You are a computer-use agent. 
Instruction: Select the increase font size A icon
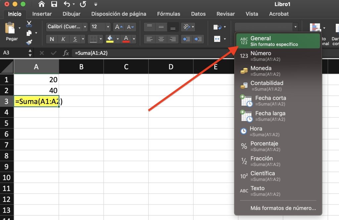click(x=118, y=27)
